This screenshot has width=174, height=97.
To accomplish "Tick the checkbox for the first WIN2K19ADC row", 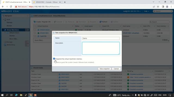I will [x=35, y=30].
